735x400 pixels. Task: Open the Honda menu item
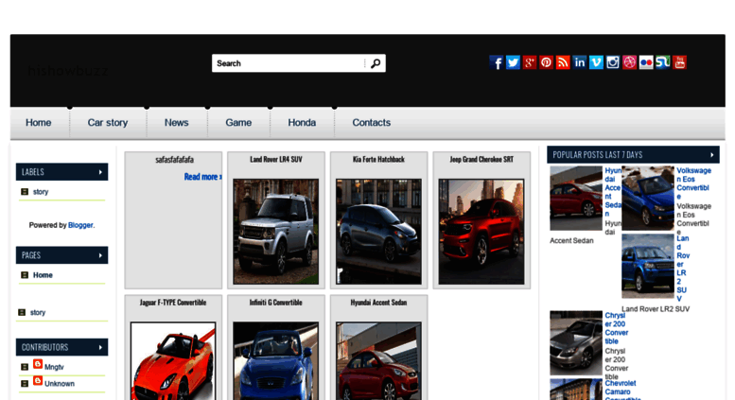pos(302,123)
